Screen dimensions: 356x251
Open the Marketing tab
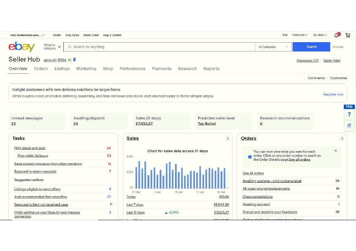pos(86,69)
